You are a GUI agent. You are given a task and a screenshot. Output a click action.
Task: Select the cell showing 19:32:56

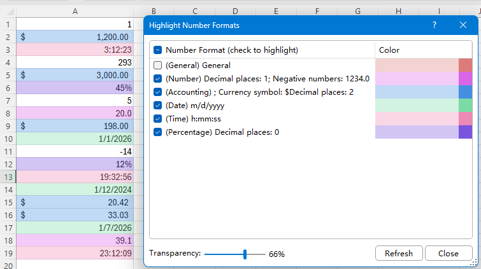tap(75, 177)
